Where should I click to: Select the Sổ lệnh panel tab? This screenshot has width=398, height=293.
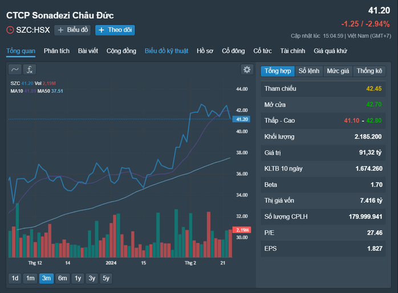309,71
